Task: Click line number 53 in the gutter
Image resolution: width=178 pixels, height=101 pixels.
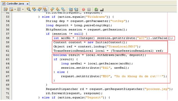Action: [x=8, y=17]
